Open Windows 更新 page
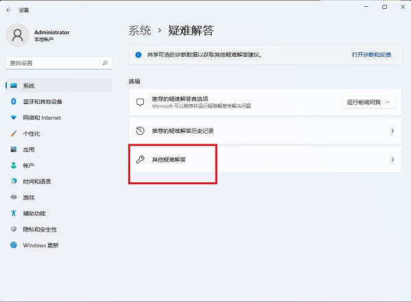 (x=40, y=245)
